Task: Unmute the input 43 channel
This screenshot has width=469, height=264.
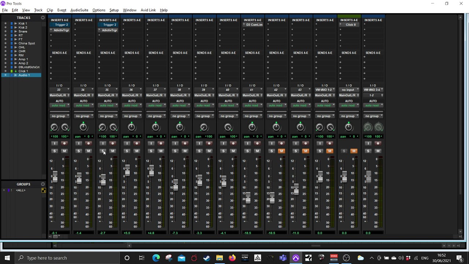Action: [x=306, y=151]
